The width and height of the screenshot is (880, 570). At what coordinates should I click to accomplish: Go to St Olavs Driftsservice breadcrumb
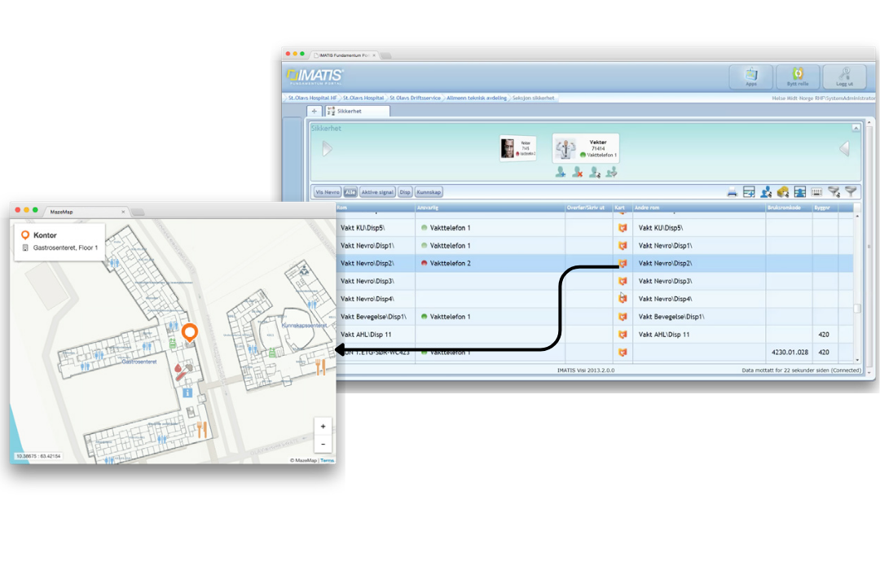tap(415, 98)
